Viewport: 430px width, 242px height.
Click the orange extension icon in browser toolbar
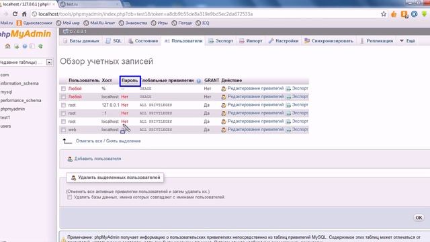(404, 14)
